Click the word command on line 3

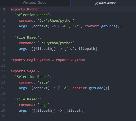26,21
